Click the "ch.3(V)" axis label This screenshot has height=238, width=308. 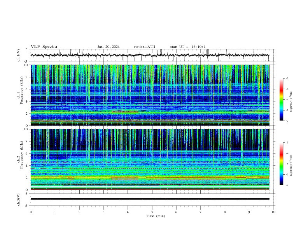[19, 199]
